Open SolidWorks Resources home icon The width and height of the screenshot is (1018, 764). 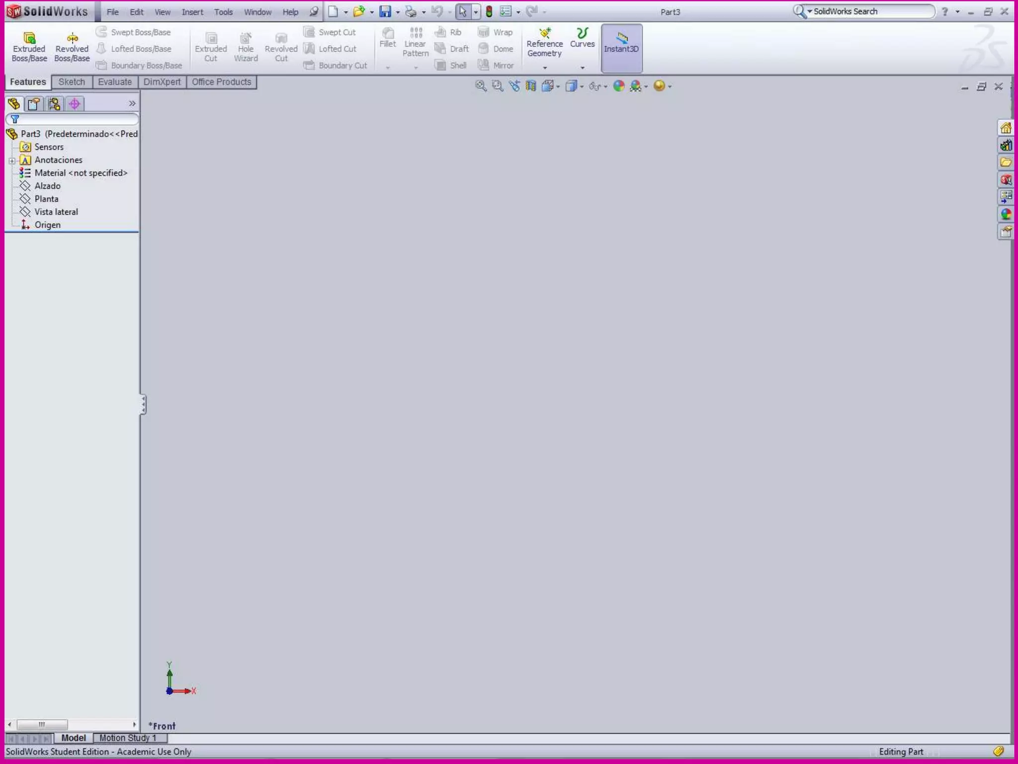(x=1006, y=128)
